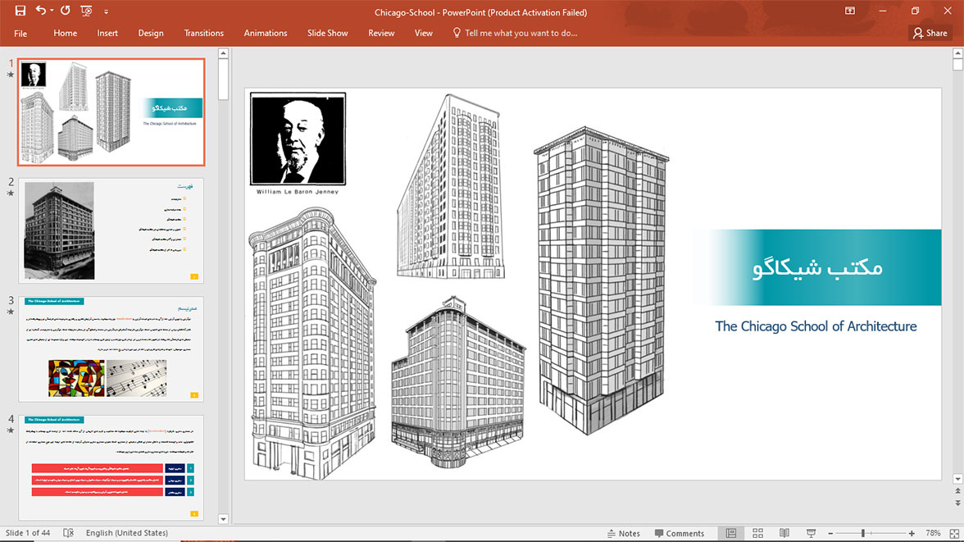The width and height of the screenshot is (964, 542).
Task: Go to the Slide Show tab
Action: 328,34
